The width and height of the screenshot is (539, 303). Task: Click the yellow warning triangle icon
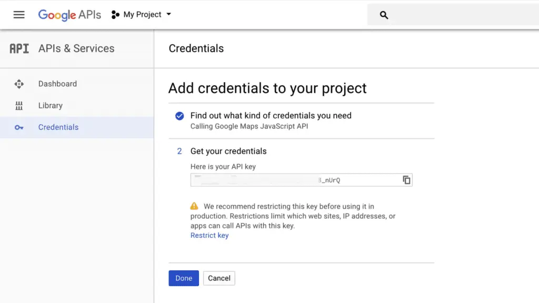click(x=194, y=206)
